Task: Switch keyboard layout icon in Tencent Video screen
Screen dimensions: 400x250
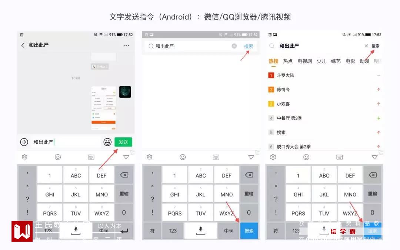Action: point(340,157)
